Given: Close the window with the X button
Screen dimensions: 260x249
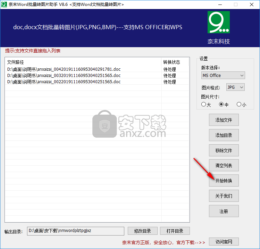Looking at the screenshot, I should (x=252, y=5).
